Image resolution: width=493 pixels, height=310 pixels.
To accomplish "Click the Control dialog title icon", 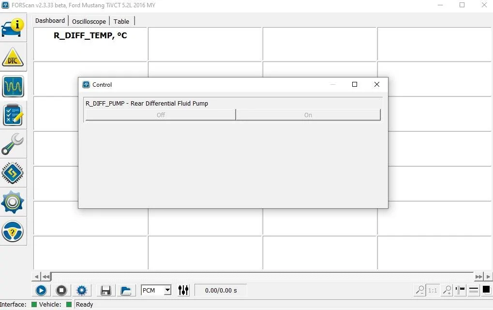I will [x=86, y=84].
